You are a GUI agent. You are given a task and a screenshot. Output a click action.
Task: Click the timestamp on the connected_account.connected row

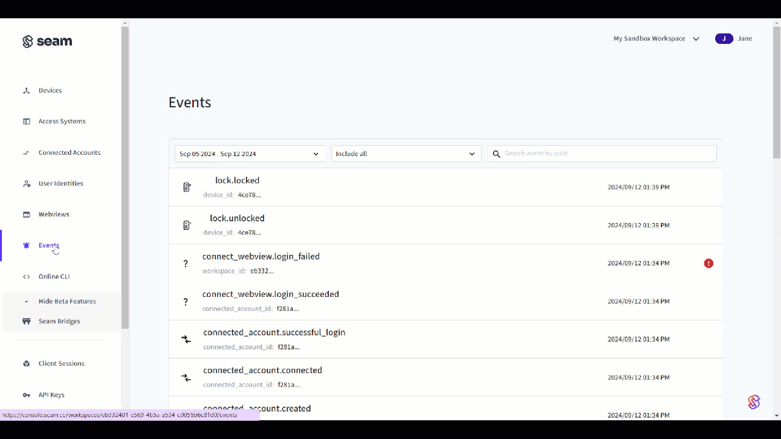coord(638,377)
